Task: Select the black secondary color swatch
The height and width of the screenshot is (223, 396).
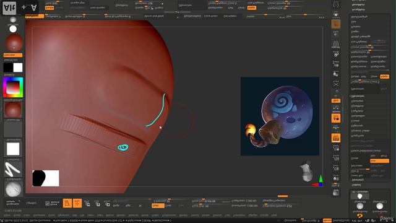Action: pos(8,68)
